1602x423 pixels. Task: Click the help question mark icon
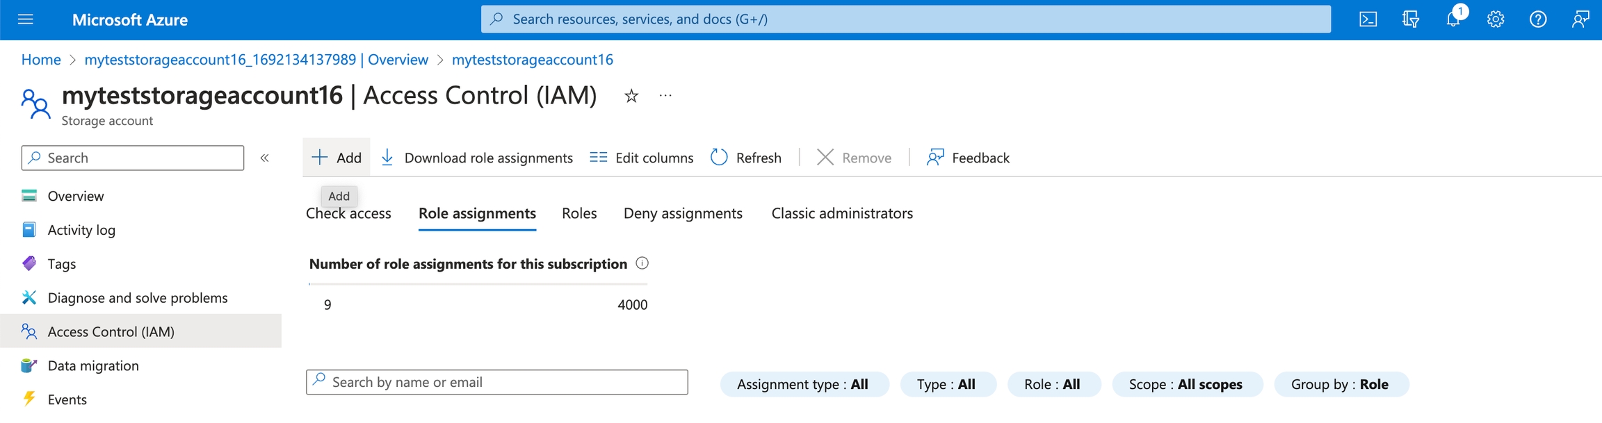tap(1538, 19)
